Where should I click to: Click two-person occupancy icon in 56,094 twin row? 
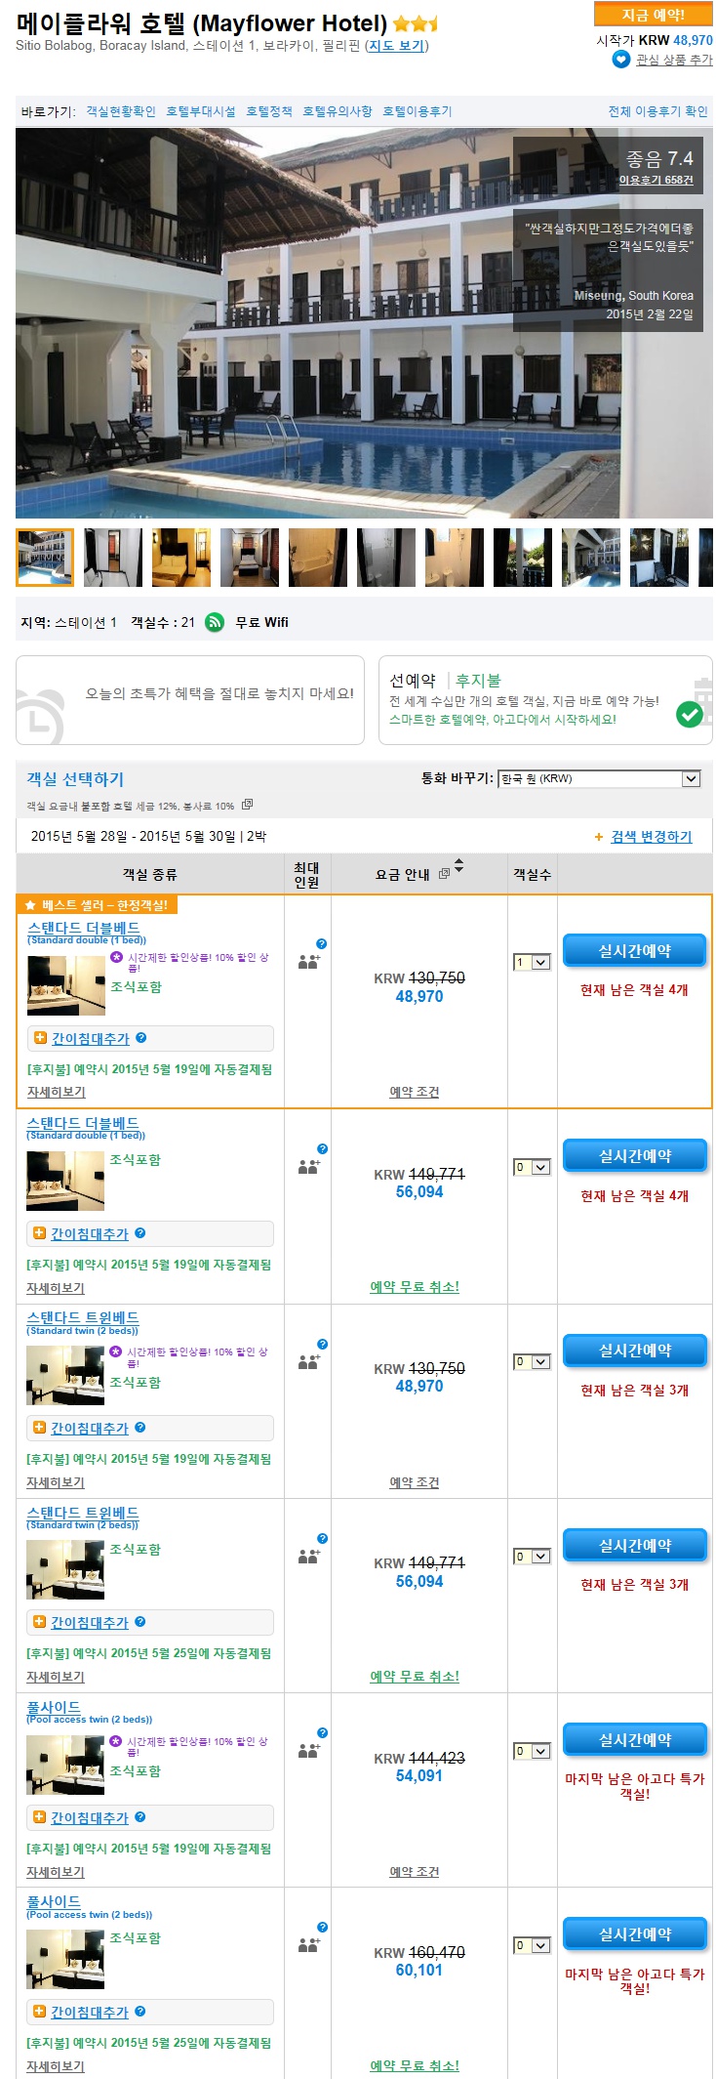[x=308, y=1556]
